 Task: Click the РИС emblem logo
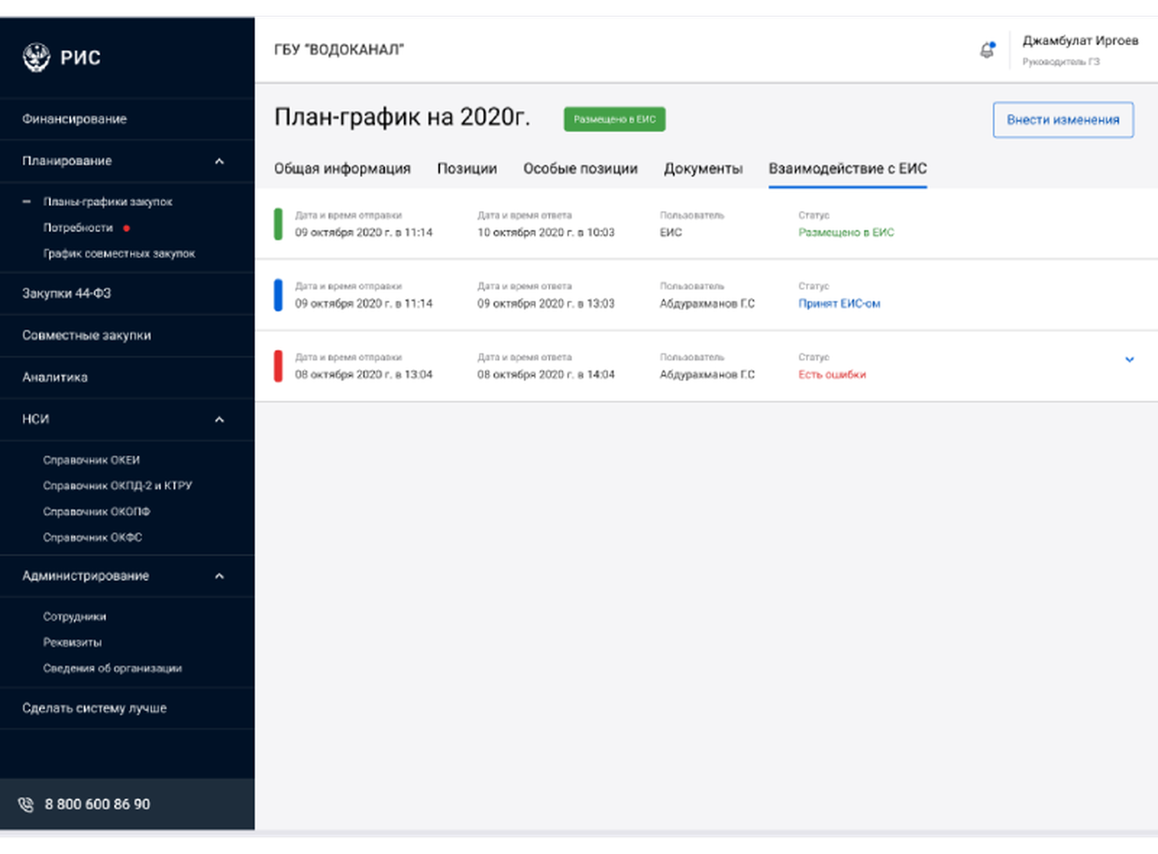[36, 57]
